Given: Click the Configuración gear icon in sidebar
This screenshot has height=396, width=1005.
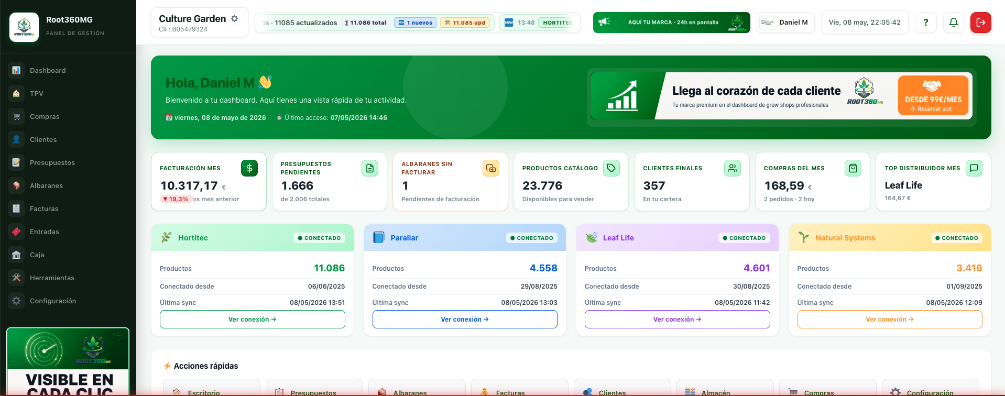Looking at the screenshot, I should [x=16, y=301].
